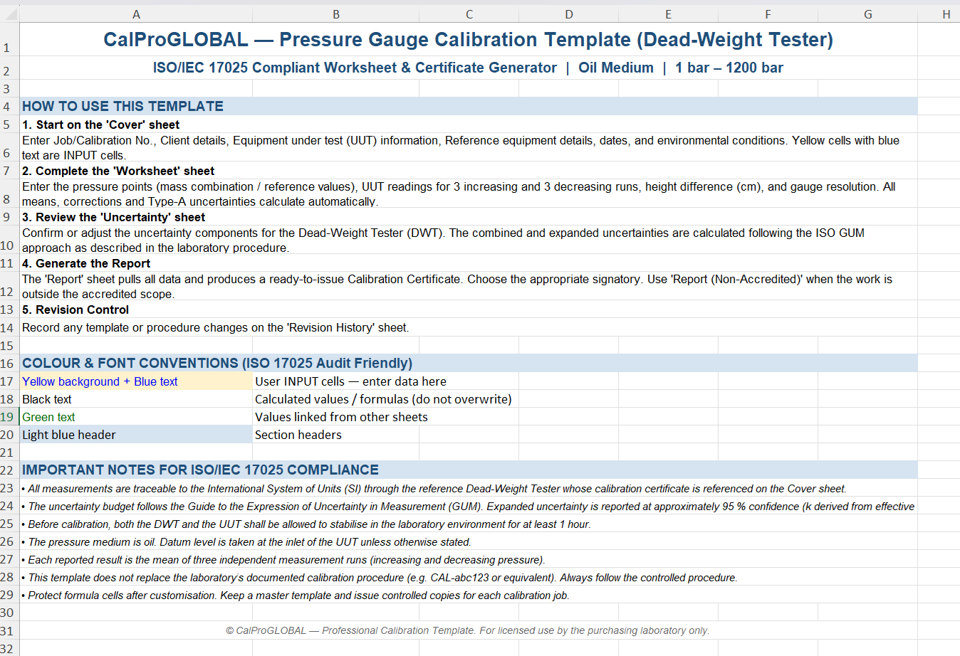Select column G header
Screen dimensions: 960x656
(x=867, y=14)
